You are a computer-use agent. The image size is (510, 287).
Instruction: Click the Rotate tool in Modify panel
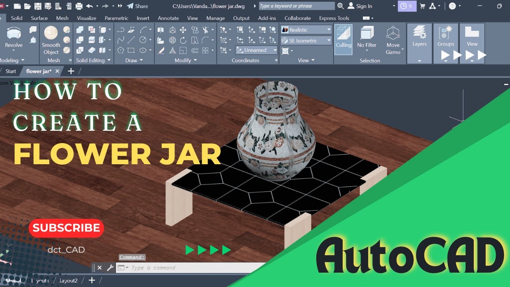coord(183,40)
